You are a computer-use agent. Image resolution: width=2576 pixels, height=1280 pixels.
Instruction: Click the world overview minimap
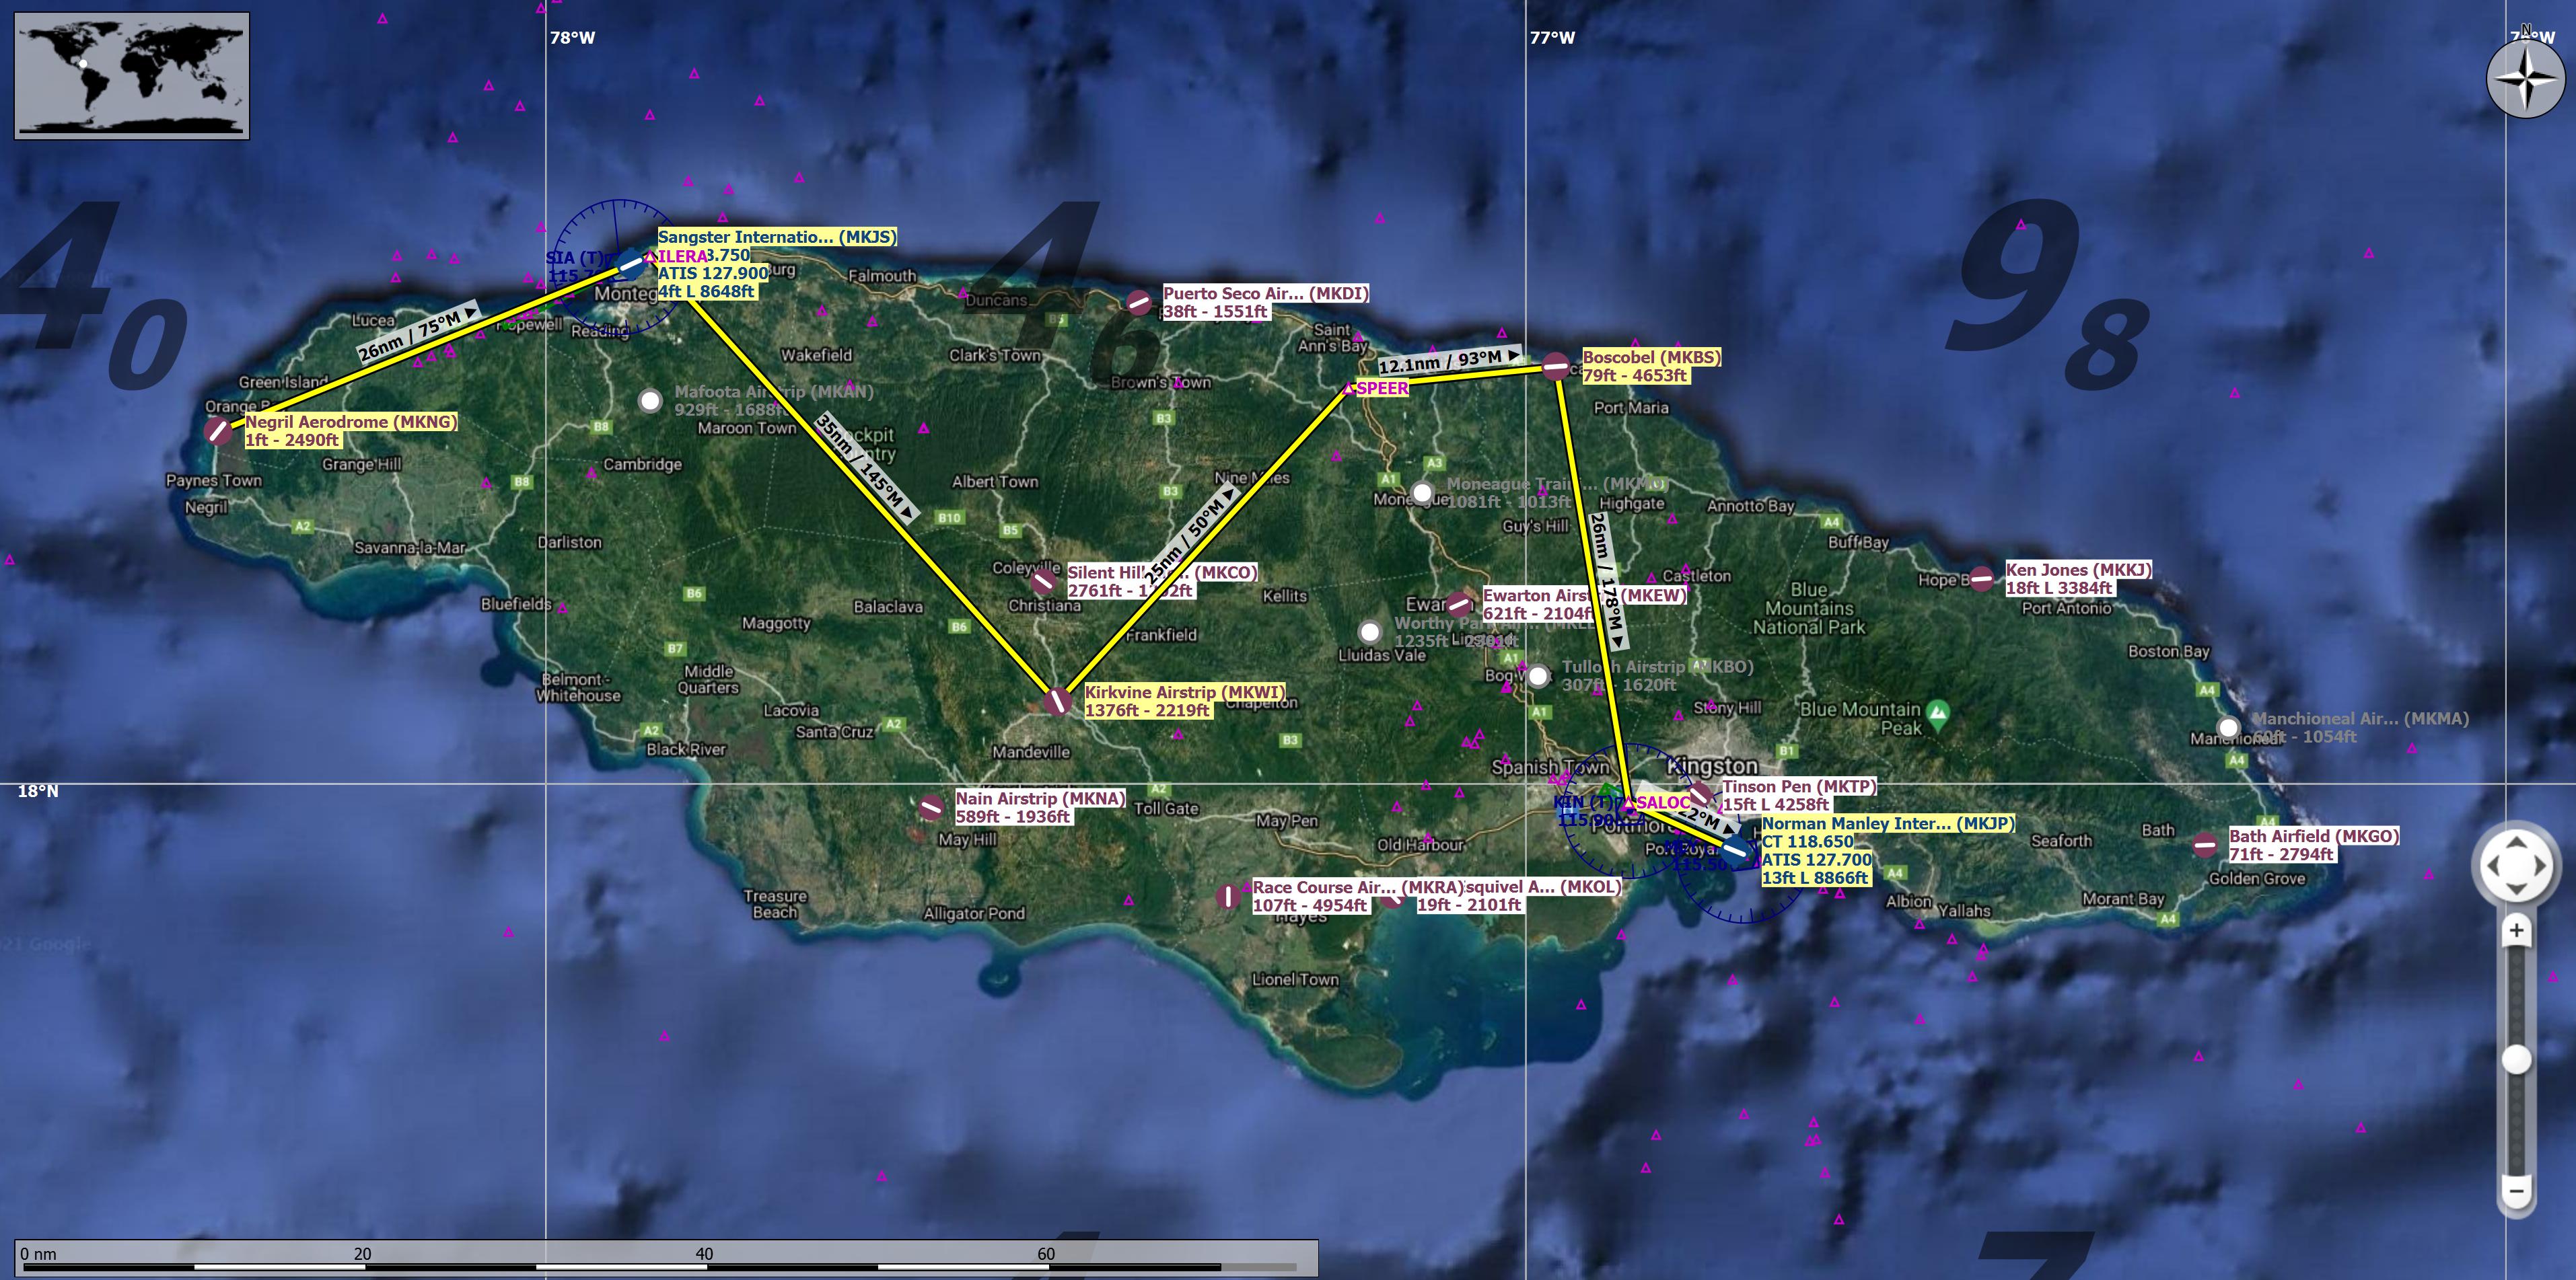point(132,76)
